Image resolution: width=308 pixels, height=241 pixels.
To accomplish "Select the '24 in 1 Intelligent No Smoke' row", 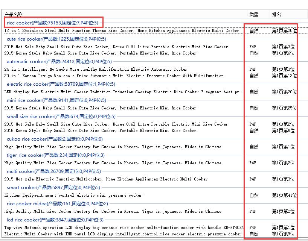I will coord(96,69).
